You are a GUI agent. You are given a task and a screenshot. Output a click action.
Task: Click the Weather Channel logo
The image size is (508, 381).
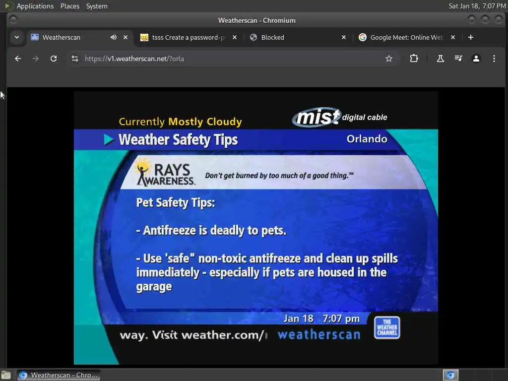(x=387, y=327)
